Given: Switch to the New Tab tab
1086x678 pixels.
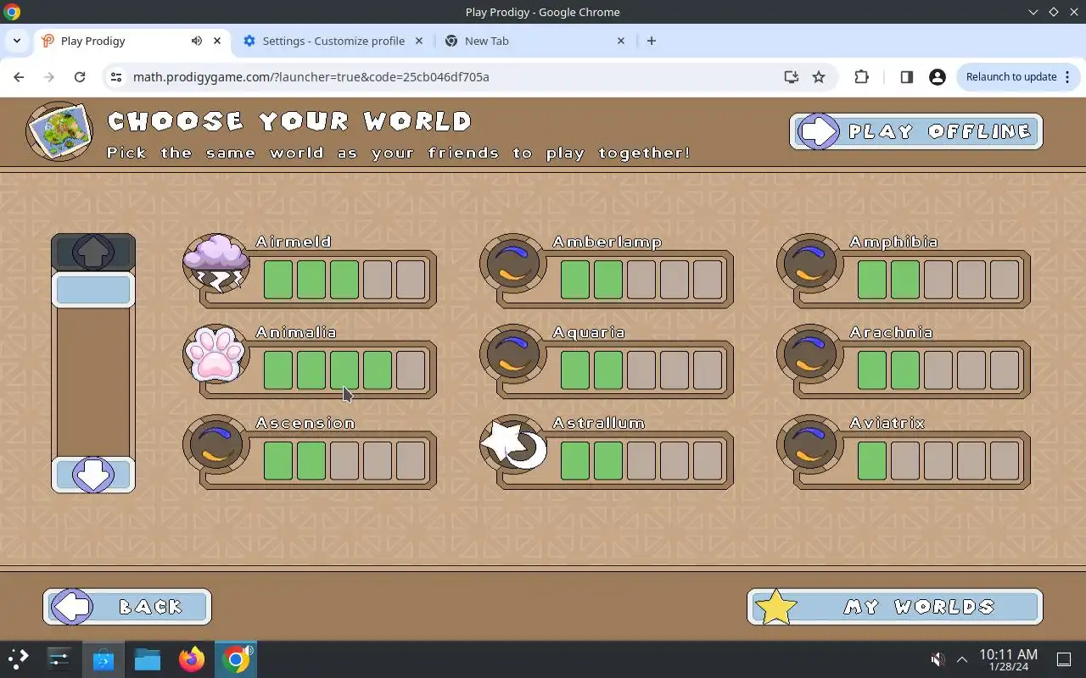Looking at the screenshot, I should click(535, 41).
